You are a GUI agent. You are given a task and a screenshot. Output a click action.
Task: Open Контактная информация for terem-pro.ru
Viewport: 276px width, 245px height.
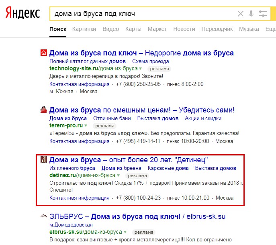point(80,141)
